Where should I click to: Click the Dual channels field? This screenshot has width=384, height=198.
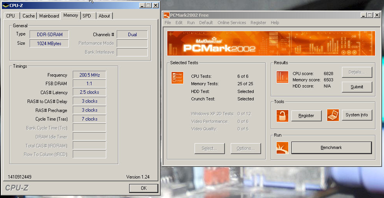coord(132,35)
